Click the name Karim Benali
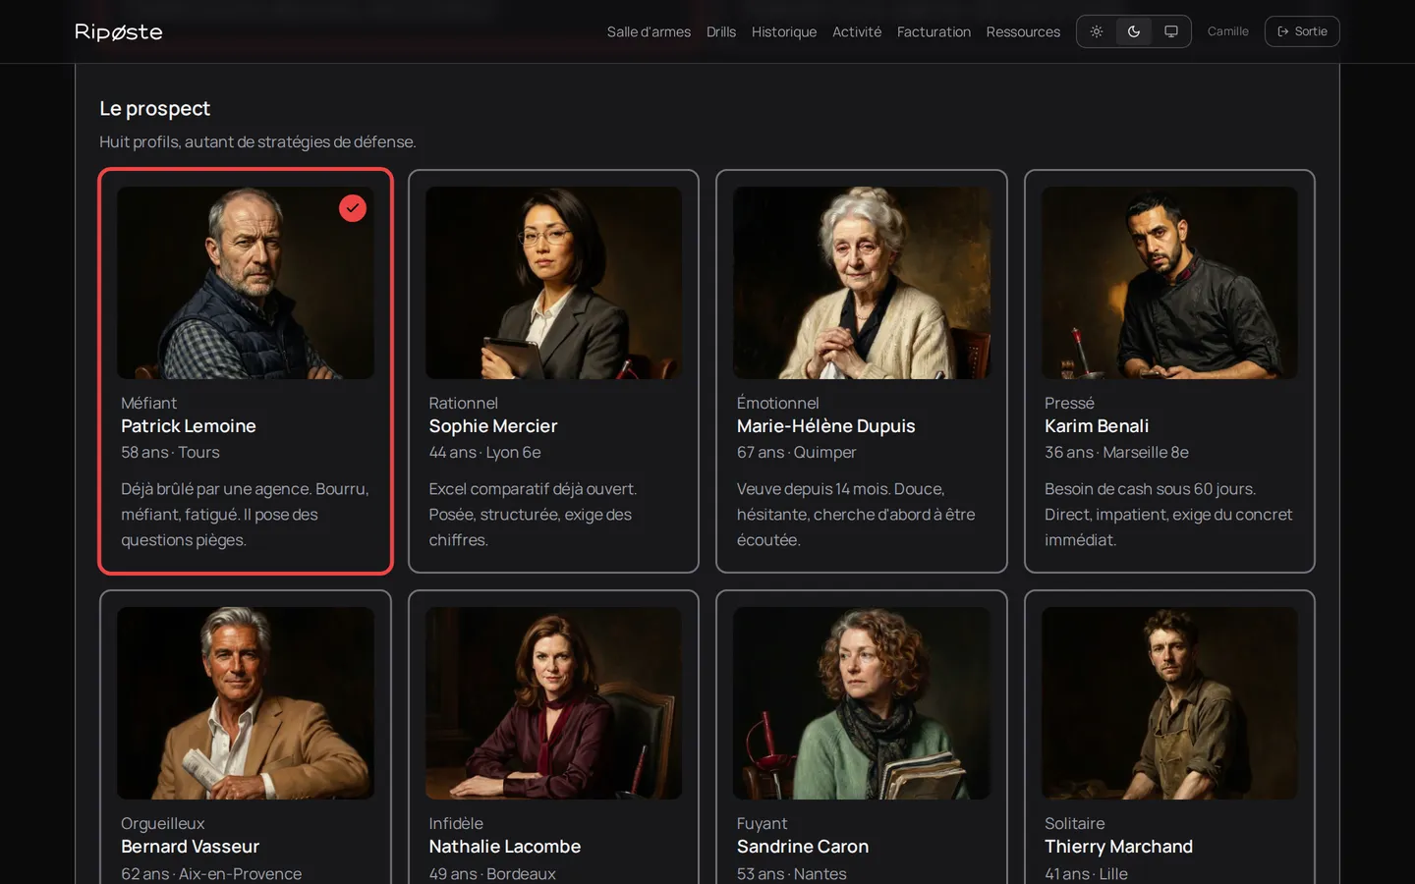 1097,426
